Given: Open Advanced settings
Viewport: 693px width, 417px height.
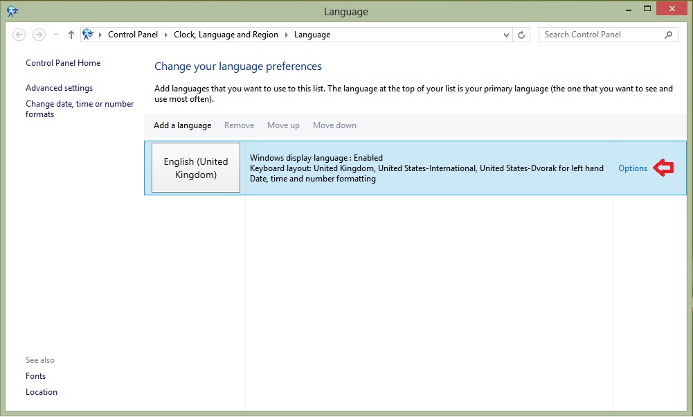Looking at the screenshot, I should click(59, 87).
